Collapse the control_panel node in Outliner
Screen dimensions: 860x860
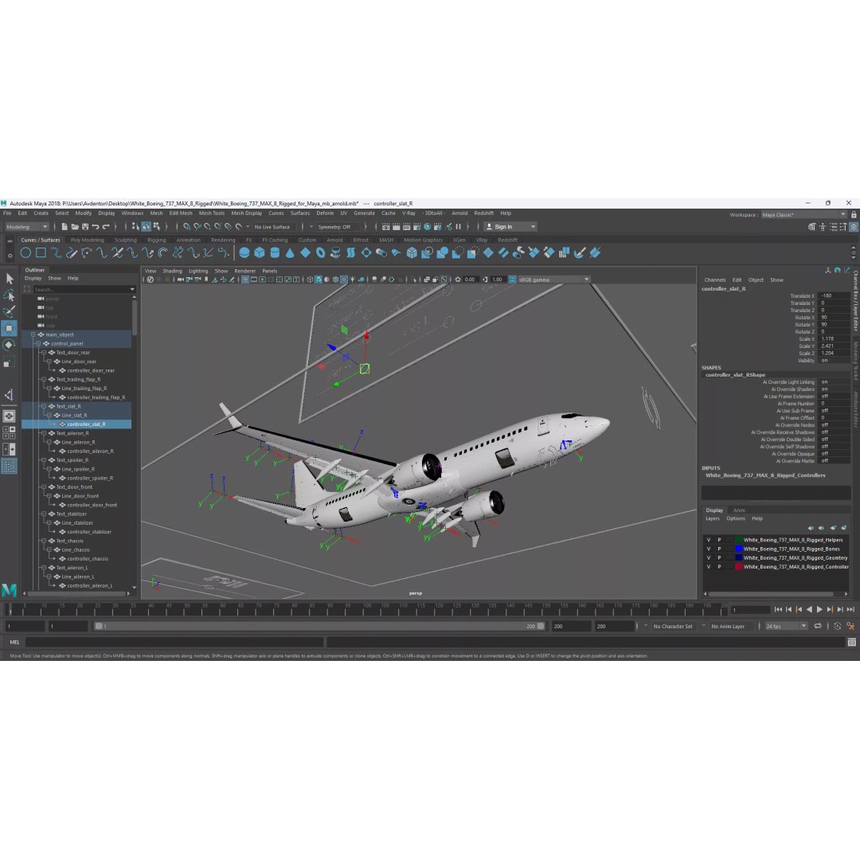tap(38, 343)
